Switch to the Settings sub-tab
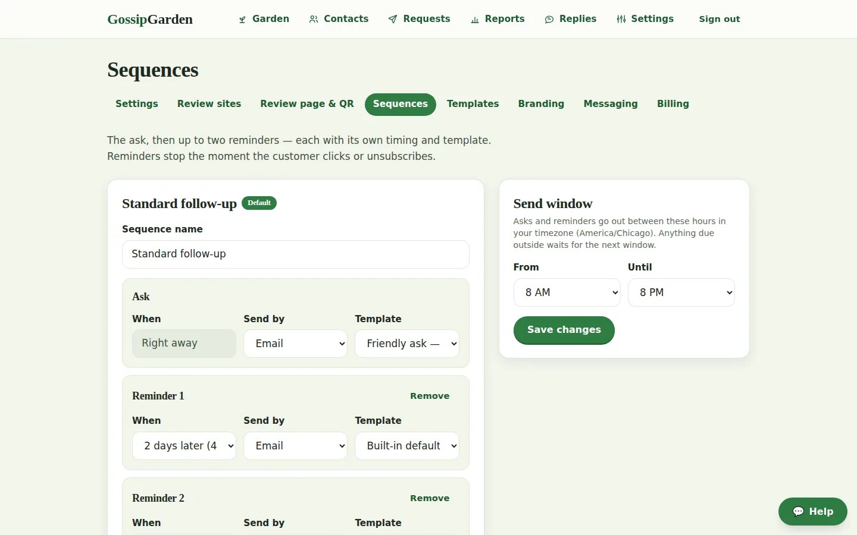857x535 pixels. pyautogui.click(x=137, y=104)
